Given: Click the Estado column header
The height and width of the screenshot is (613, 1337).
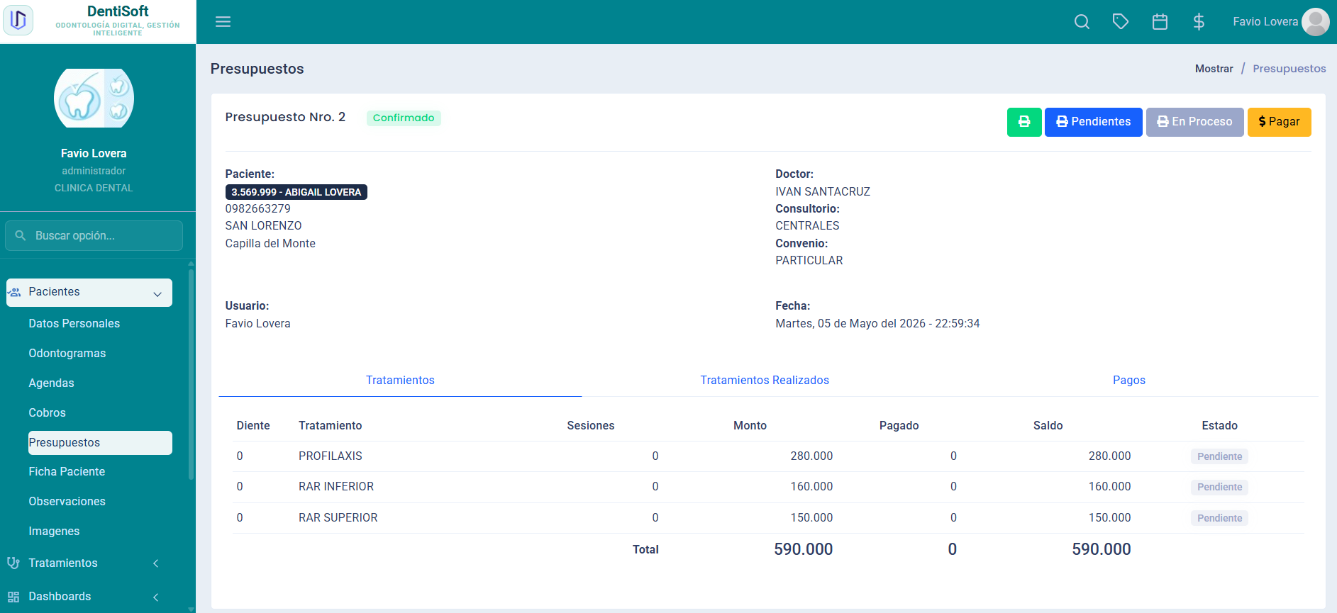Looking at the screenshot, I should pyautogui.click(x=1219, y=426).
